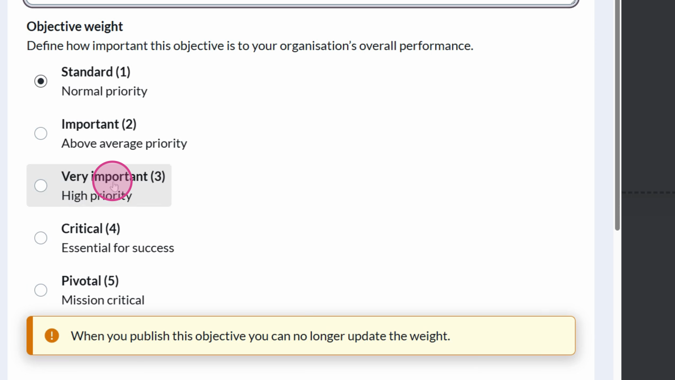This screenshot has width=675, height=380.
Task: Click the "Objective weight" heading
Action: click(x=74, y=26)
